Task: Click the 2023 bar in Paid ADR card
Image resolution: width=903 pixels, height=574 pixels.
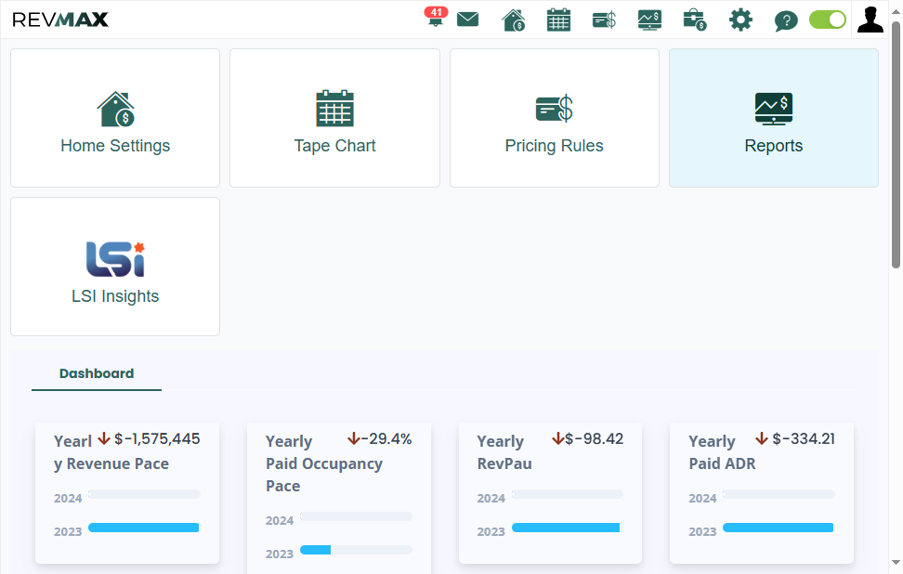Action: click(x=778, y=528)
